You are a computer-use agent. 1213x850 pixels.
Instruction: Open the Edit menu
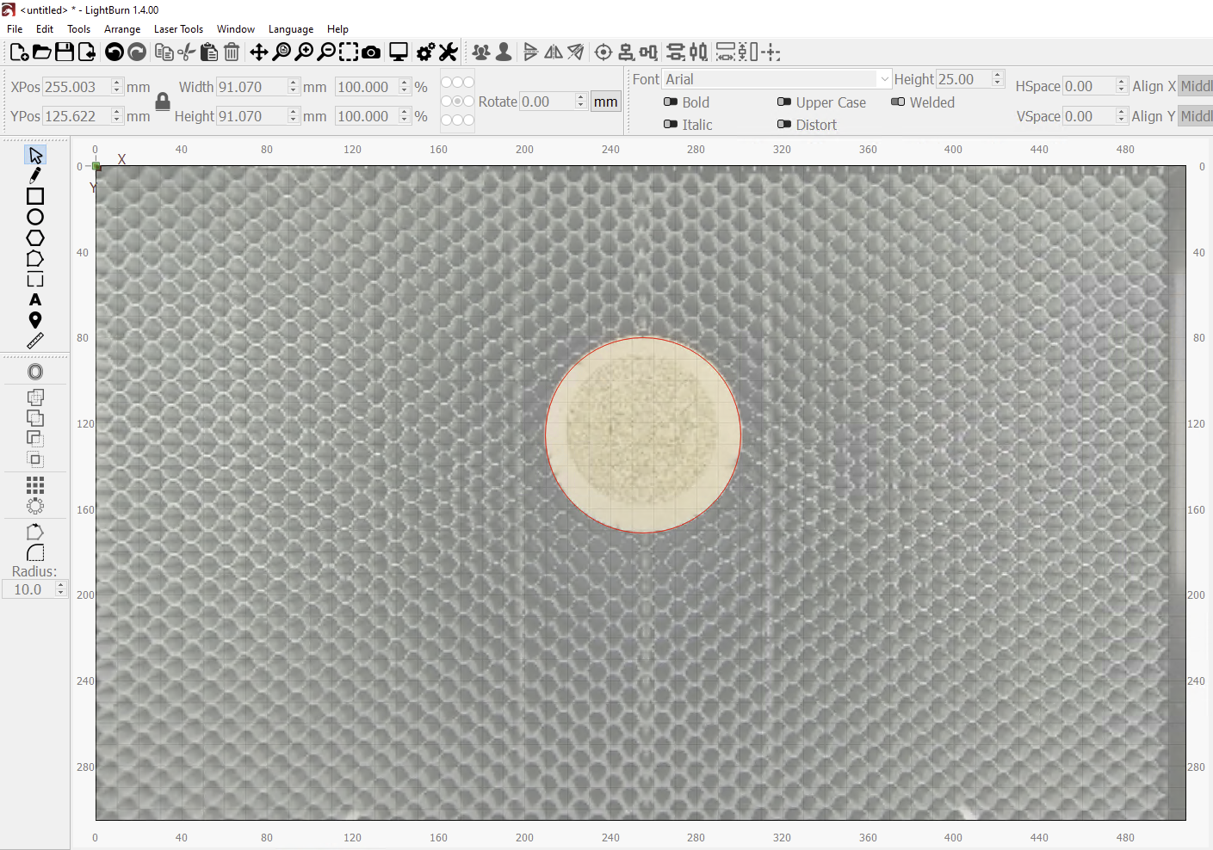pos(45,29)
